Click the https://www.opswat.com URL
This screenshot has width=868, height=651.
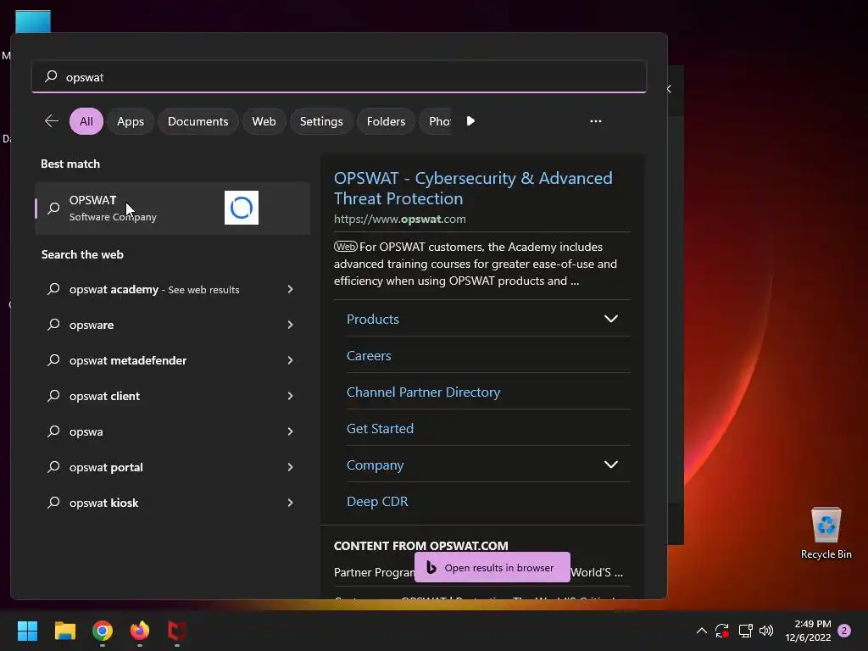pos(400,219)
